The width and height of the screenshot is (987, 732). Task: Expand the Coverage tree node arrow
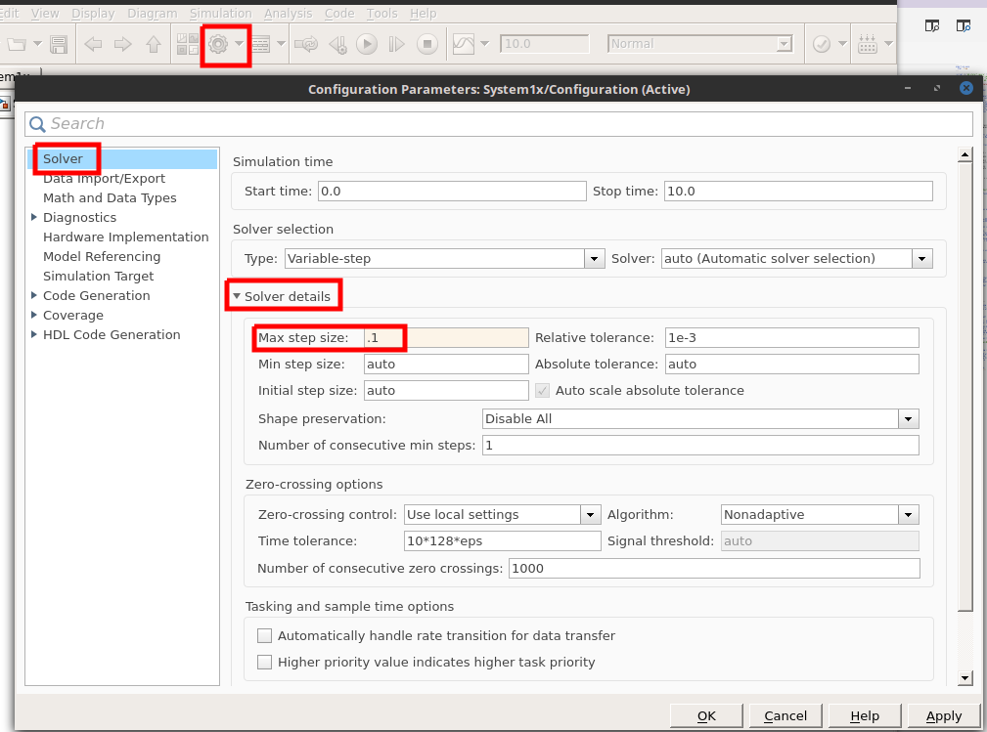pos(34,315)
